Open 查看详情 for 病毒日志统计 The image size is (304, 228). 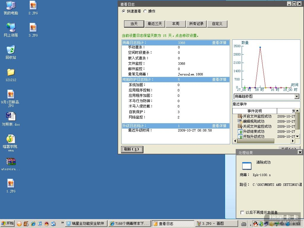click(219, 43)
